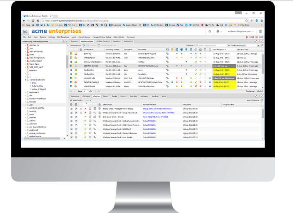Image resolution: width=293 pixels, height=213 pixels.
Task: Toggle first checkbox in DCOM Server Process row
Action: tap(71, 125)
